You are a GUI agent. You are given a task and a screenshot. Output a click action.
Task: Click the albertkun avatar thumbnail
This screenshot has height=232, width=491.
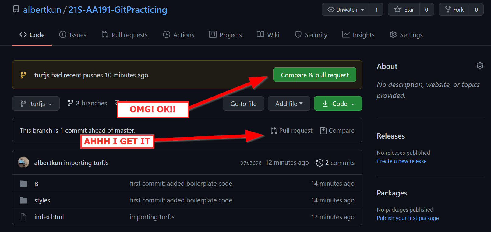(x=23, y=163)
